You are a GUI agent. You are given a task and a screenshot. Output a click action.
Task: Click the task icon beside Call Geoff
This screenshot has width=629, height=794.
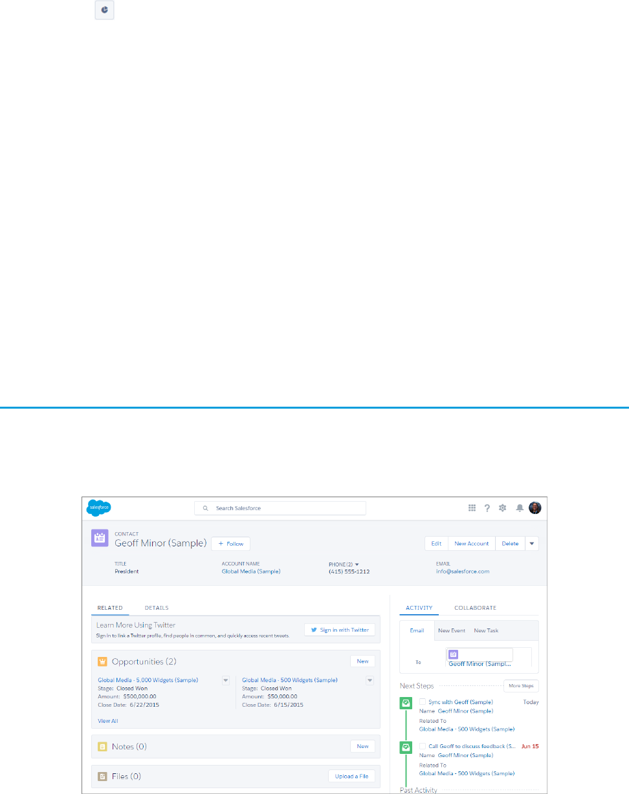click(x=406, y=747)
